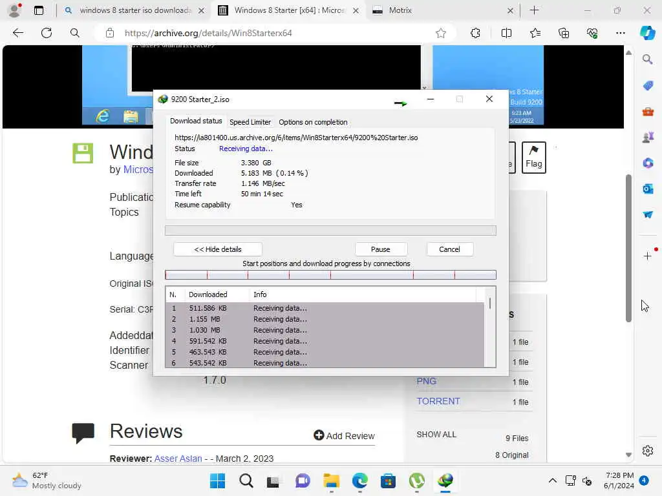Cancel the download
Viewport: 662px width, 496px height.
[x=450, y=249]
